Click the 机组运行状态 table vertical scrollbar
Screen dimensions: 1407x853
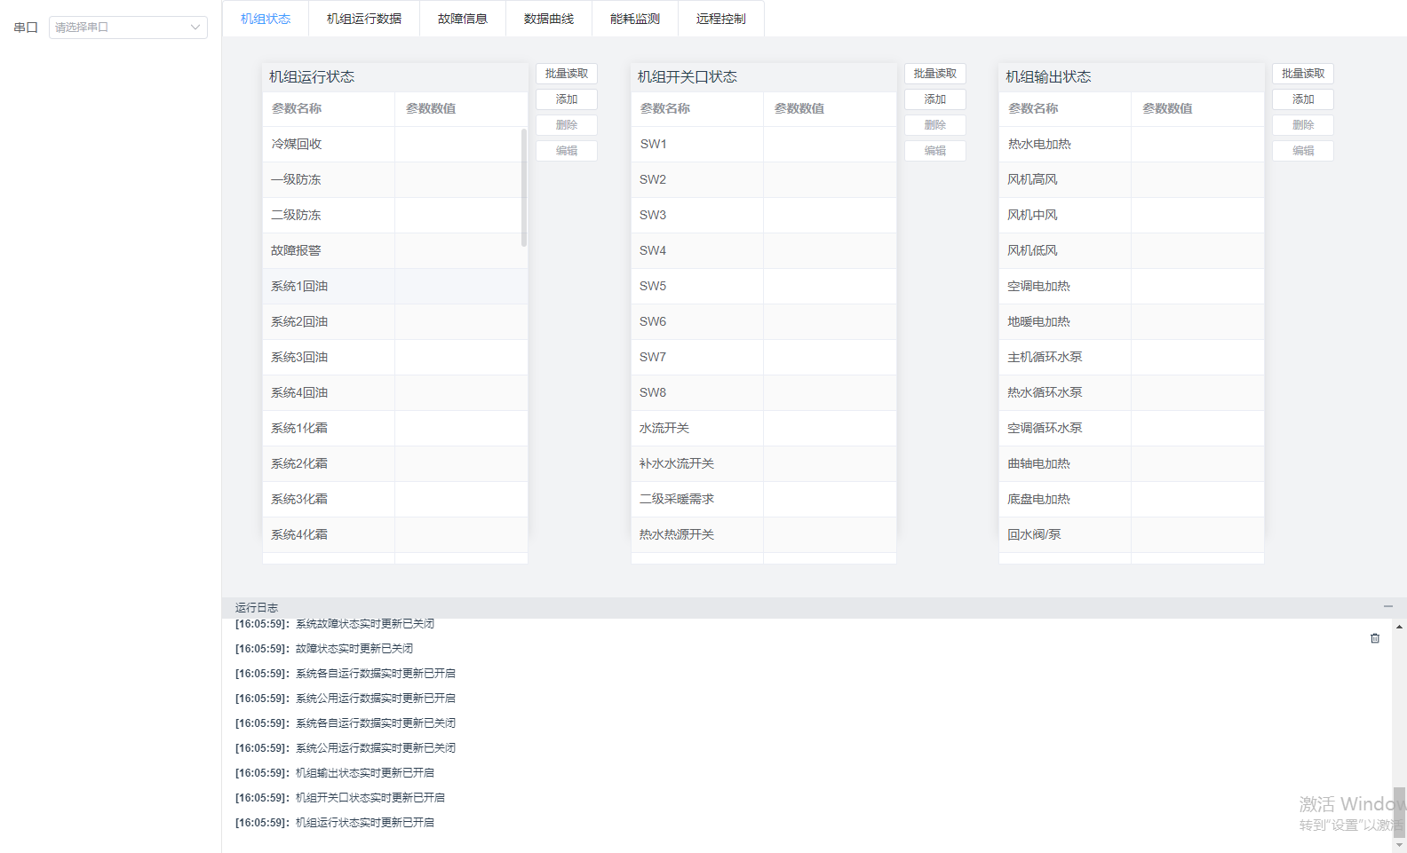[x=524, y=187]
